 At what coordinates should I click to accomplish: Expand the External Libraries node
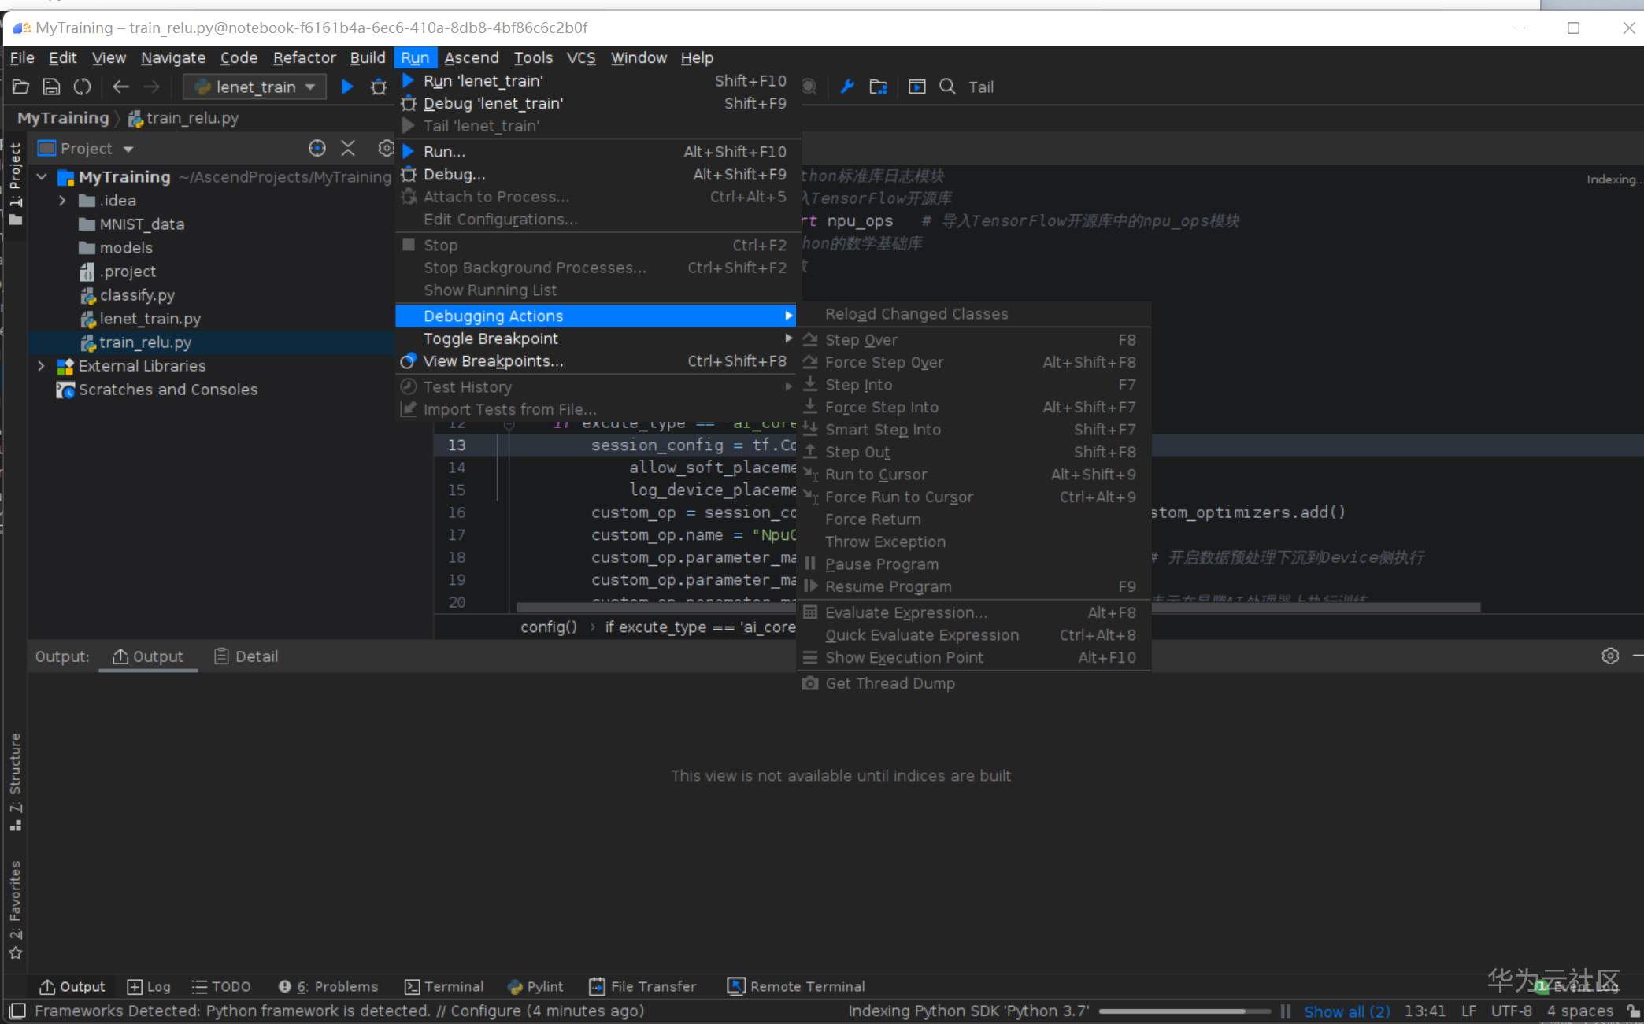42,366
